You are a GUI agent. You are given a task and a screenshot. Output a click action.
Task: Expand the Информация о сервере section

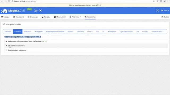(x=86, y=50)
